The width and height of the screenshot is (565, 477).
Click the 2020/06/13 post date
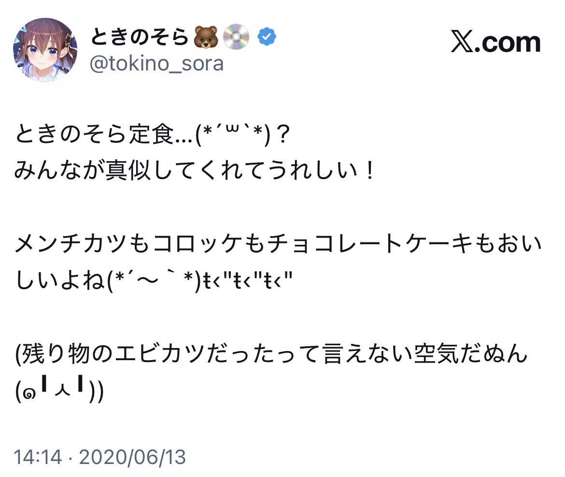[x=132, y=457]
